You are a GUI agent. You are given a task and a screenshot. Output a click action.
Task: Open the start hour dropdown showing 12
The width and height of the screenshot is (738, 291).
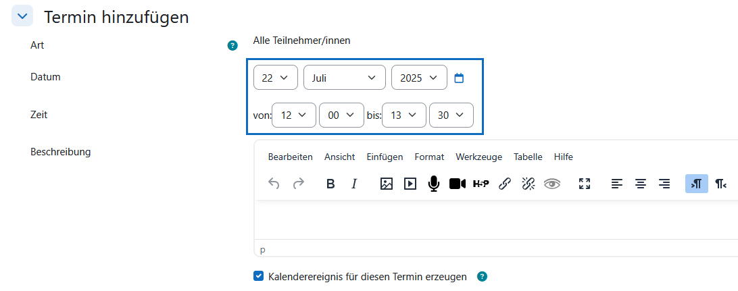pyautogui.click(x=294, y=115)
